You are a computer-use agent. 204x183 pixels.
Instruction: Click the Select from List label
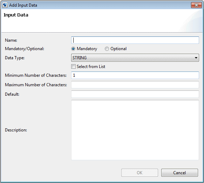91,67
